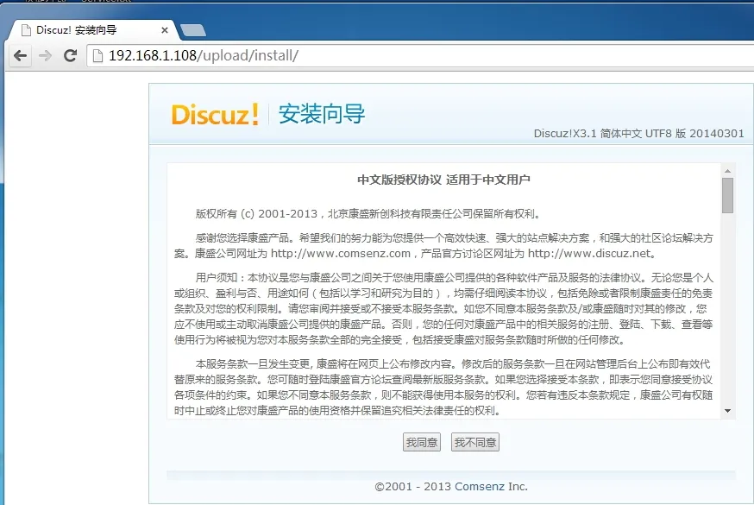Click the license agreement scrollbar thumb
The width and height of the screenshot is (754, 505).
click(727, 195)
